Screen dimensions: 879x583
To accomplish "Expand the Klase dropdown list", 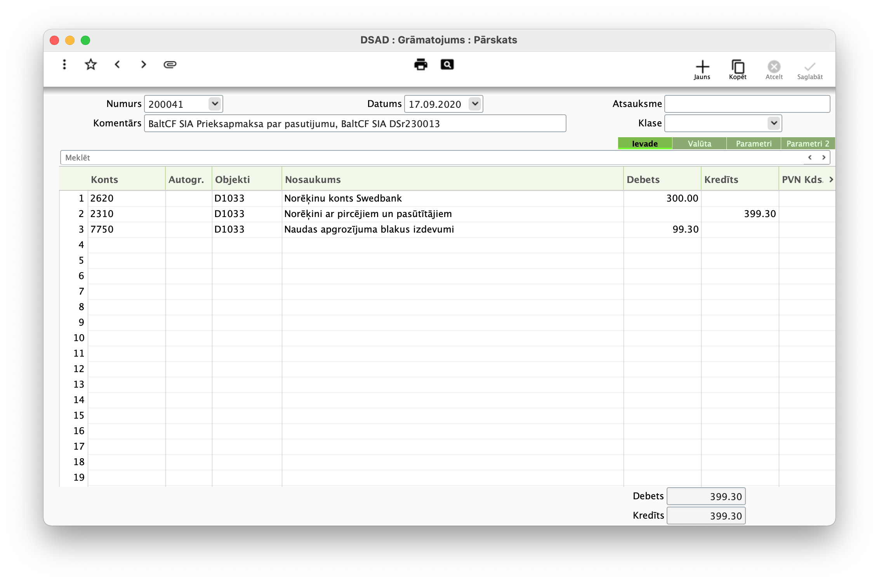I will pos(774,123).
